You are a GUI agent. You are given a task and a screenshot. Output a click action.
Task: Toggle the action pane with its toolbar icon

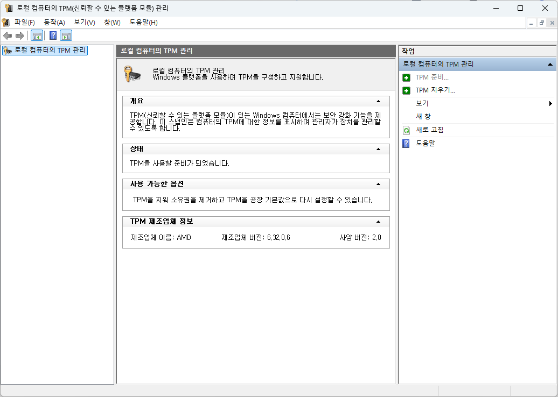tap(66, 35)
